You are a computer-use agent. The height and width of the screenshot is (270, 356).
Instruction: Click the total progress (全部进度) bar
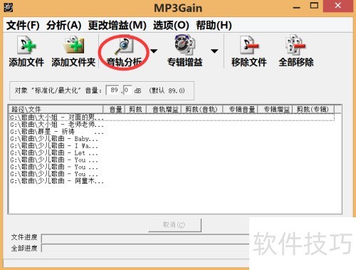point(145,248)
